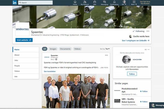Click the "9 followers" text under post author
The height and width of the screenshot is (109, 164).
click(54, 57)
